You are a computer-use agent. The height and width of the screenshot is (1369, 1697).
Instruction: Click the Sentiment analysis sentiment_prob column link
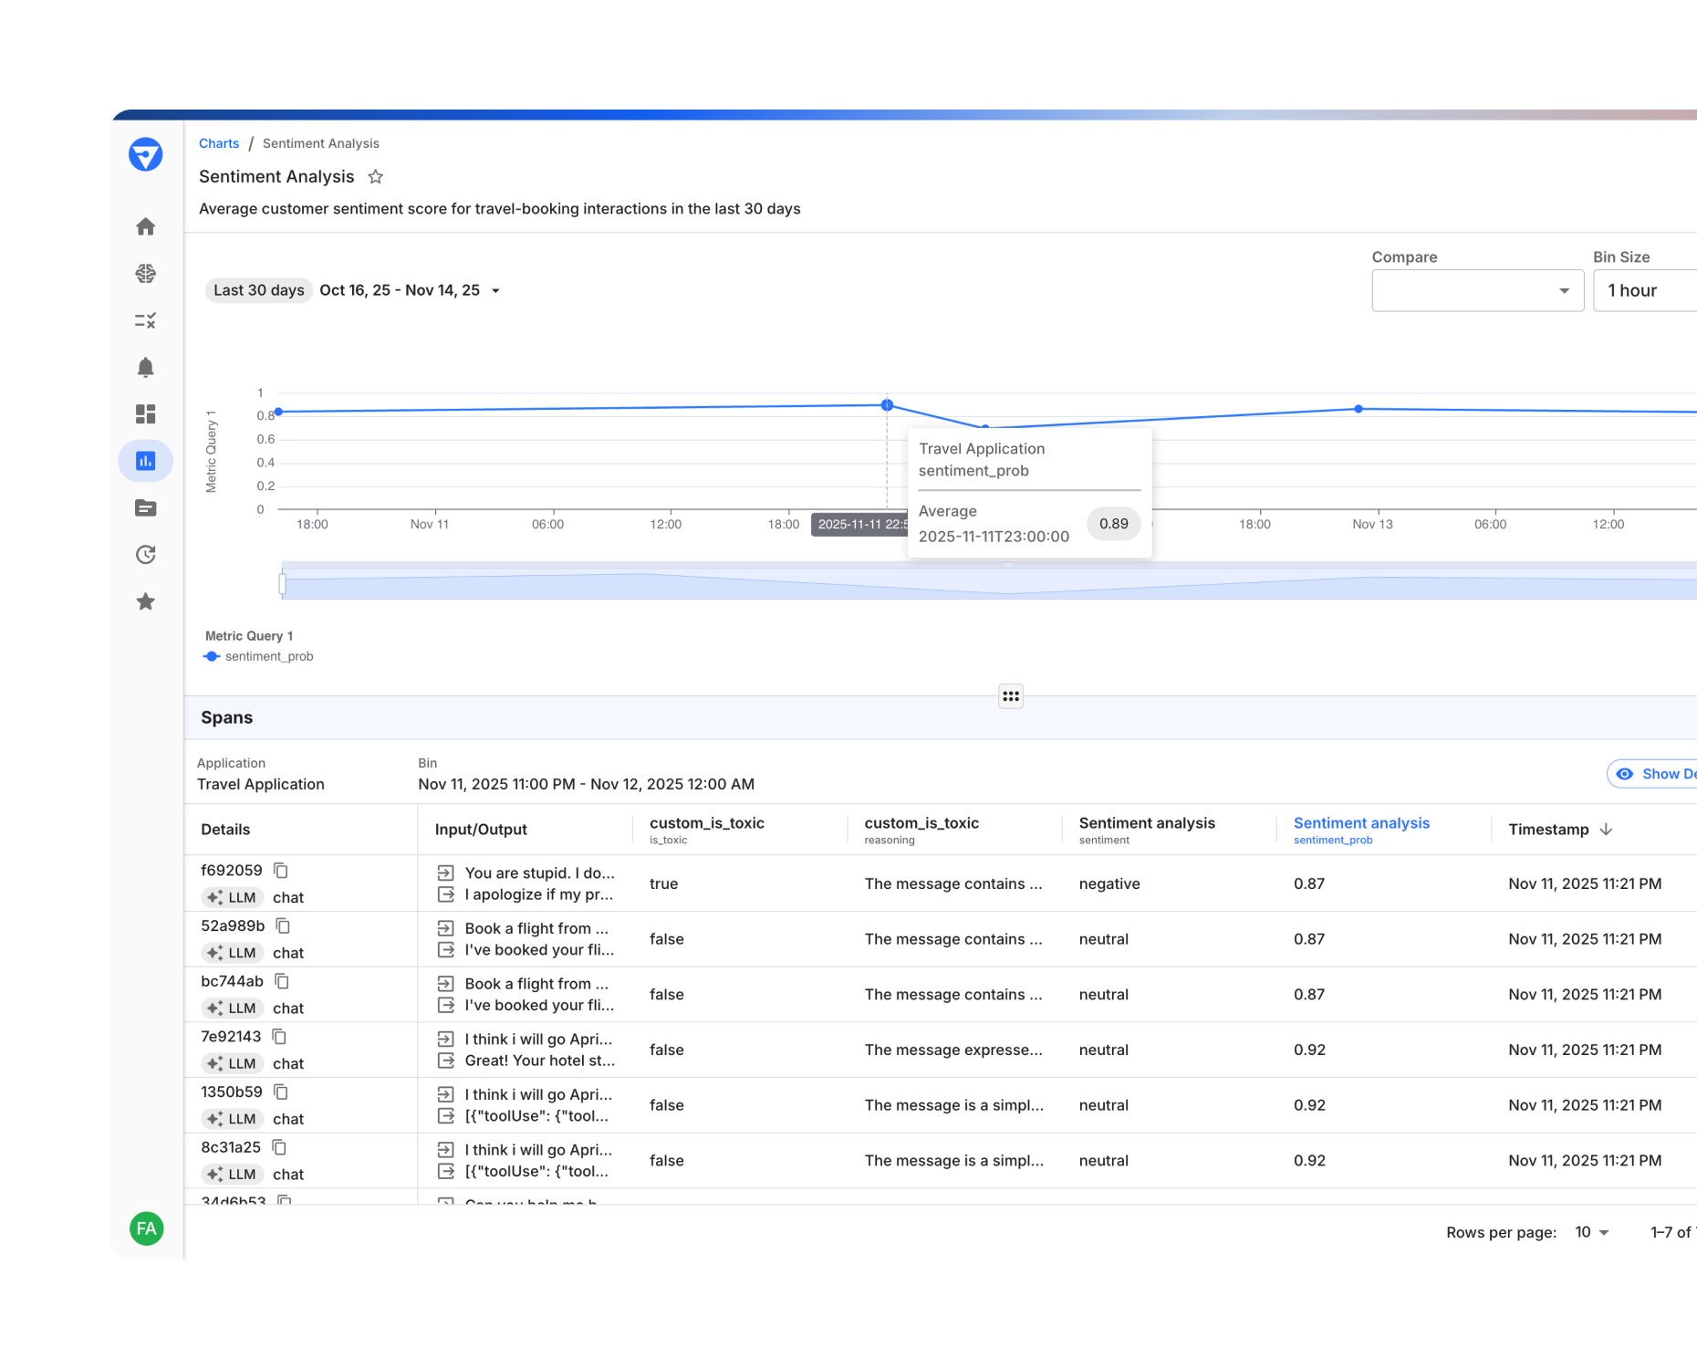pos(1361,822)
